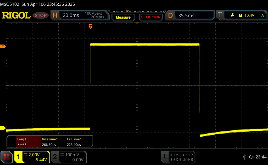268x165 pixels.
Task: Open the 20.0ms horizontal timebase setting
Action: (71, 15)
